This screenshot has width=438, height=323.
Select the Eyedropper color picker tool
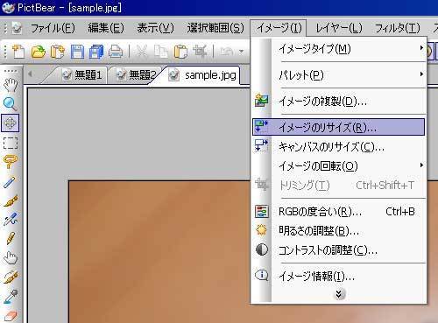coord(11,297)
